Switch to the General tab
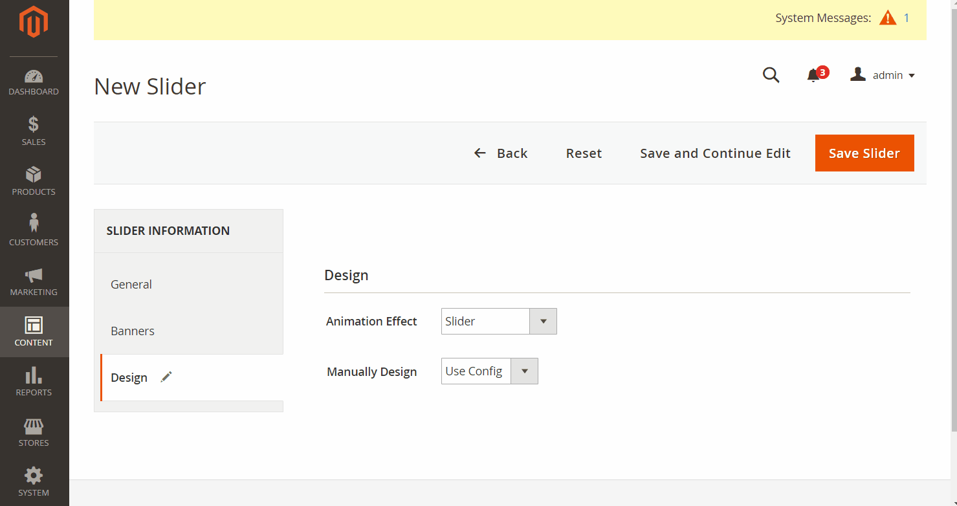957x506 pixels. point(131,285)
